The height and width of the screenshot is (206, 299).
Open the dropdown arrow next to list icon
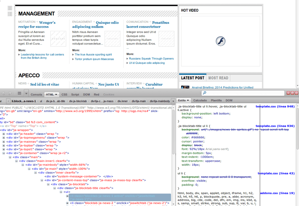[26, 93]
